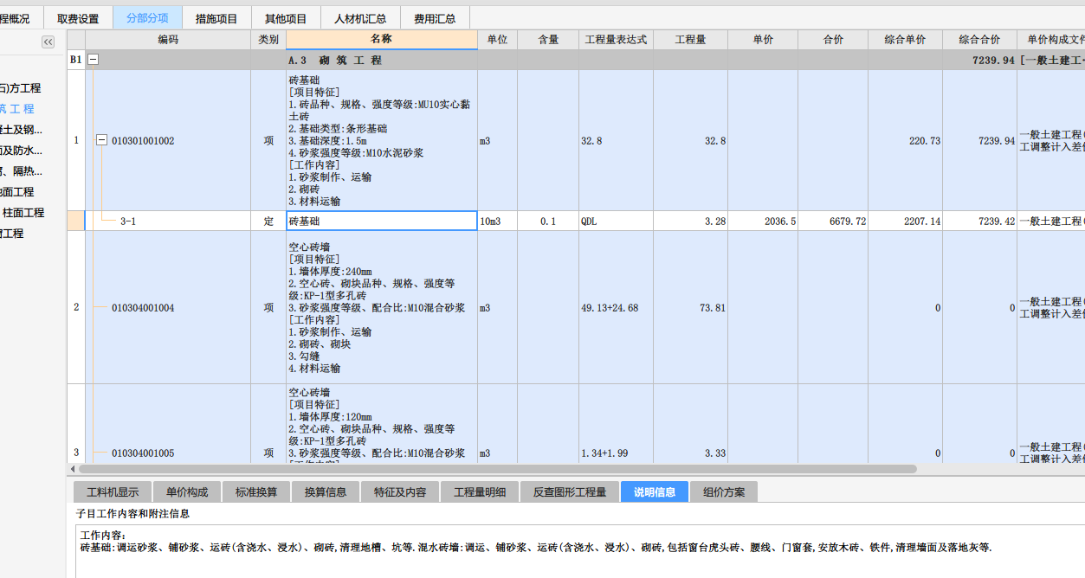Select 柱面工程 in the sidebar tree
The width and height of the screenshot is (1085, 578).
tap(23, 213)
